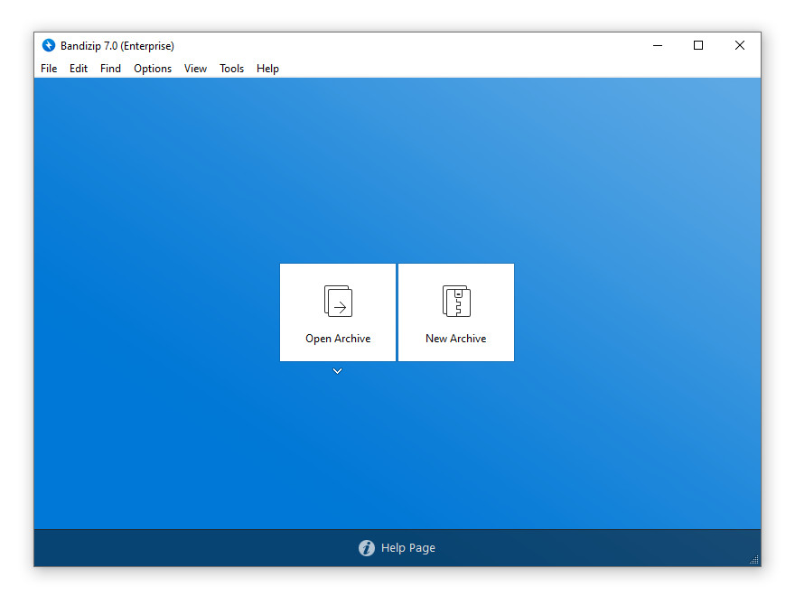The image size is (795, 596).
Task: Open the Find menu
Action: [110, 69]
